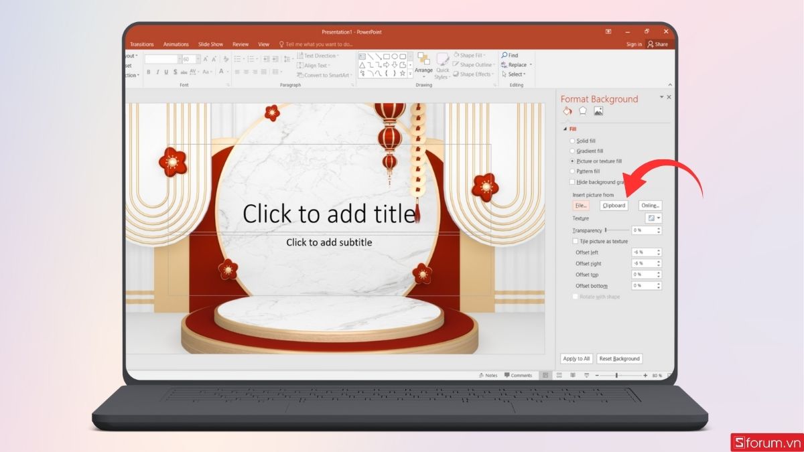Apply Italic formatting to text

[159, 71]
